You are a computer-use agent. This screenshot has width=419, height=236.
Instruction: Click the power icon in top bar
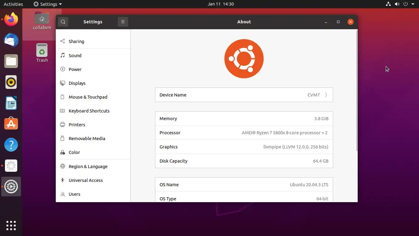click(x=405, y=4)
